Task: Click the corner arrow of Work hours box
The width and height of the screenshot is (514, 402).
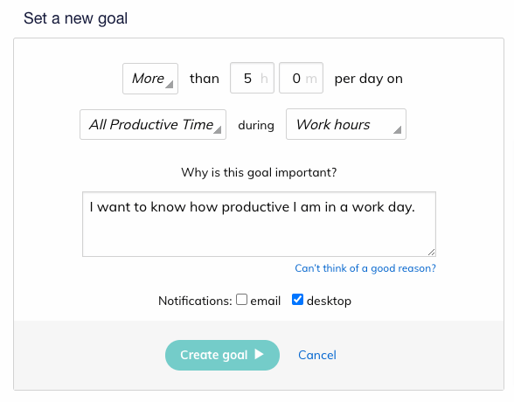Action: [x=397, y=129]
